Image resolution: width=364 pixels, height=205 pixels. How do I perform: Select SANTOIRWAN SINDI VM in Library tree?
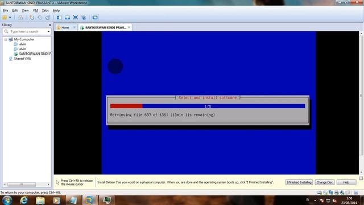coord(35,54)
